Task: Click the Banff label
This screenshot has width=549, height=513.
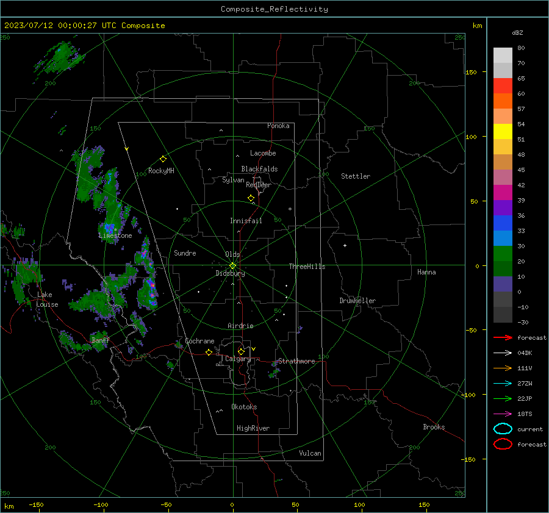Action: click(101, 340)
